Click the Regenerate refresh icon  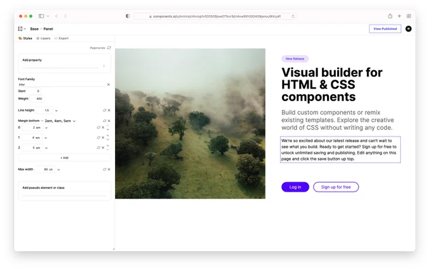[109, 47]
